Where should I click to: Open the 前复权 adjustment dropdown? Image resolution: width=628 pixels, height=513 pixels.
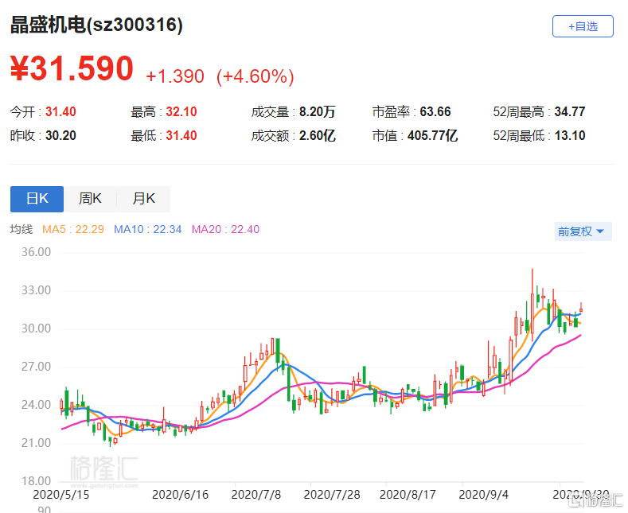pyautogui.click(x=583, y=231)
